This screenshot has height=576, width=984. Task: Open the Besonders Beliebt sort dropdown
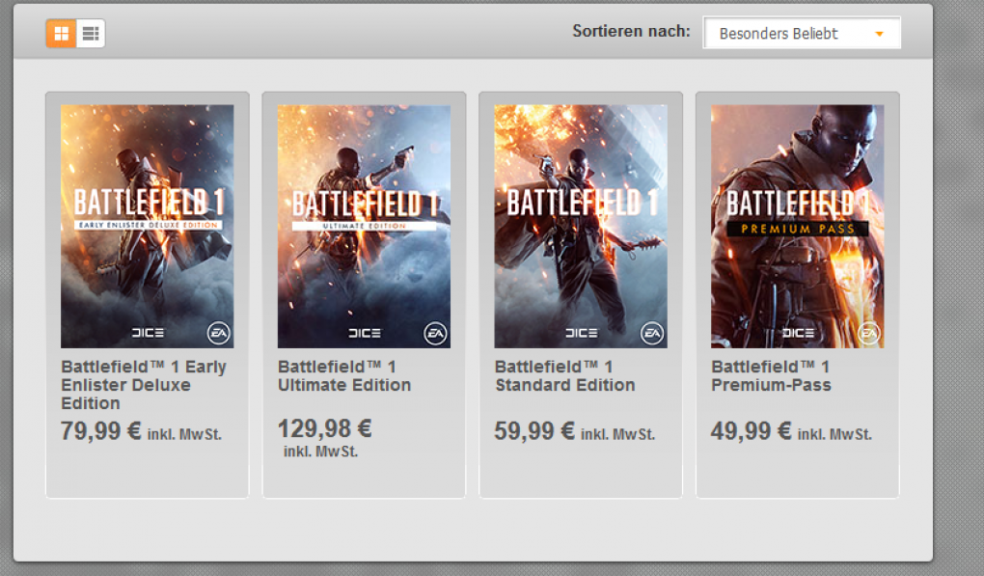(x=802, y=33)
